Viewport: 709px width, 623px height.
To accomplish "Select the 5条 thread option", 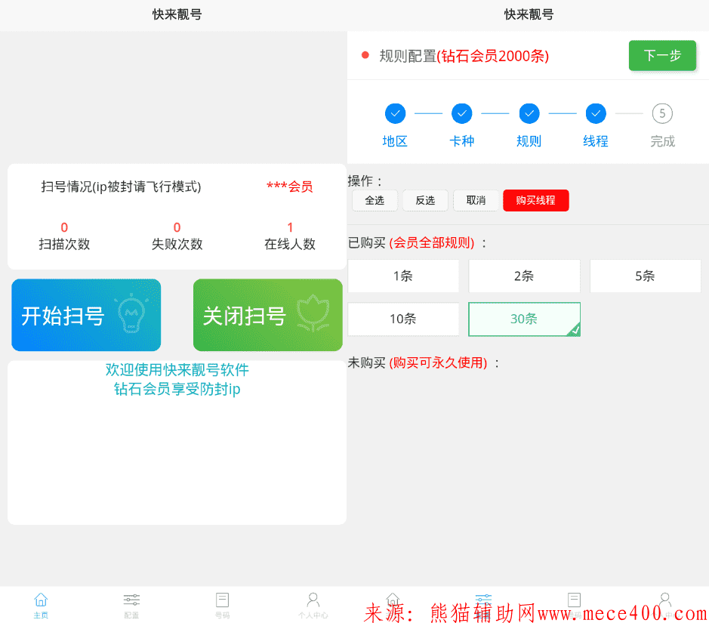I will (x=645, y=276).
